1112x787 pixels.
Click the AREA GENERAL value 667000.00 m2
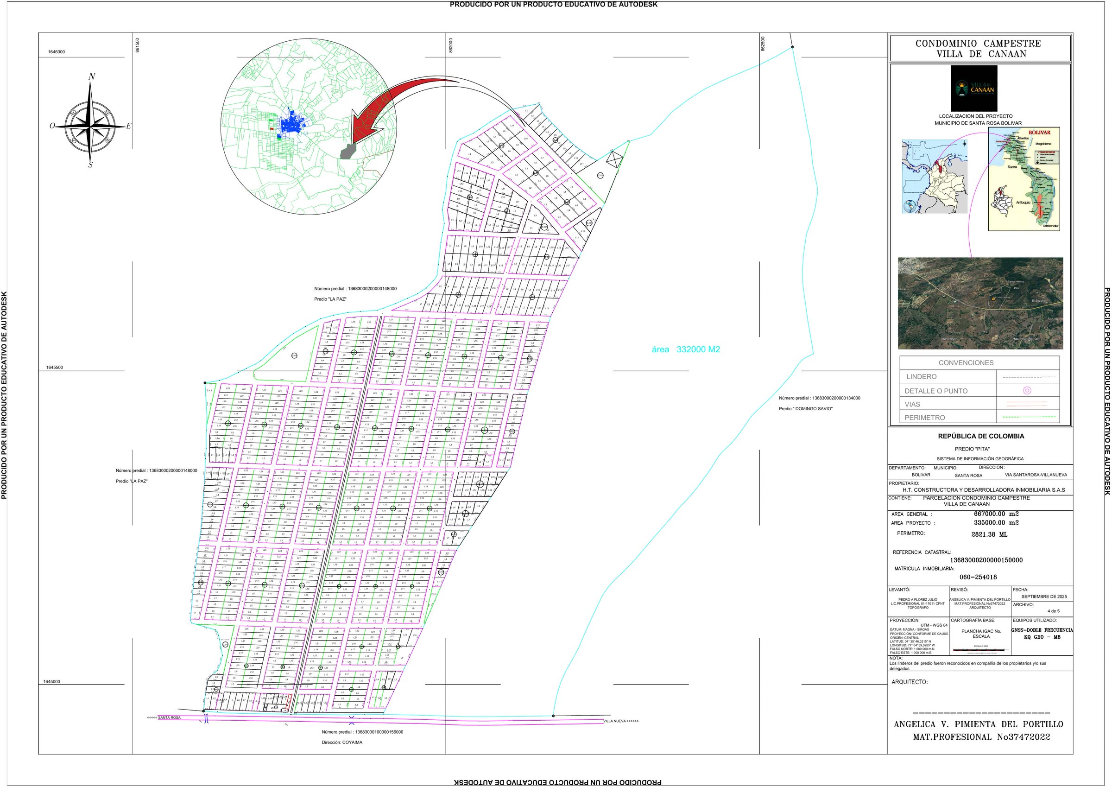coord(996,514)
